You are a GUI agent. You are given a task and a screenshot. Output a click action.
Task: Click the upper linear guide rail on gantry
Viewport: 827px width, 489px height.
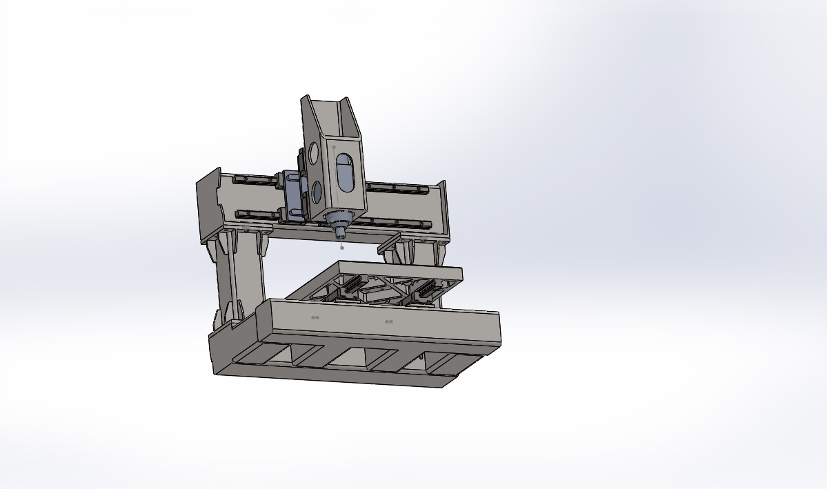pyautogui.click(x=400, y=188)
